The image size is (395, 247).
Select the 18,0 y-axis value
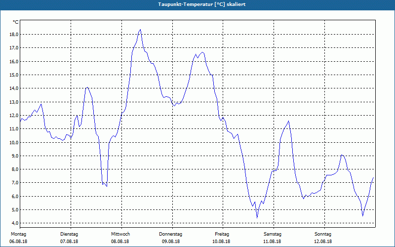[14, 34]
